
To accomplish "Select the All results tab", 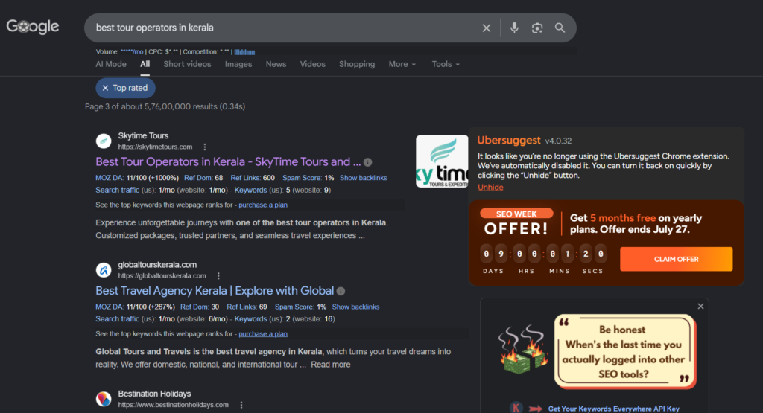I will (145, 64).
